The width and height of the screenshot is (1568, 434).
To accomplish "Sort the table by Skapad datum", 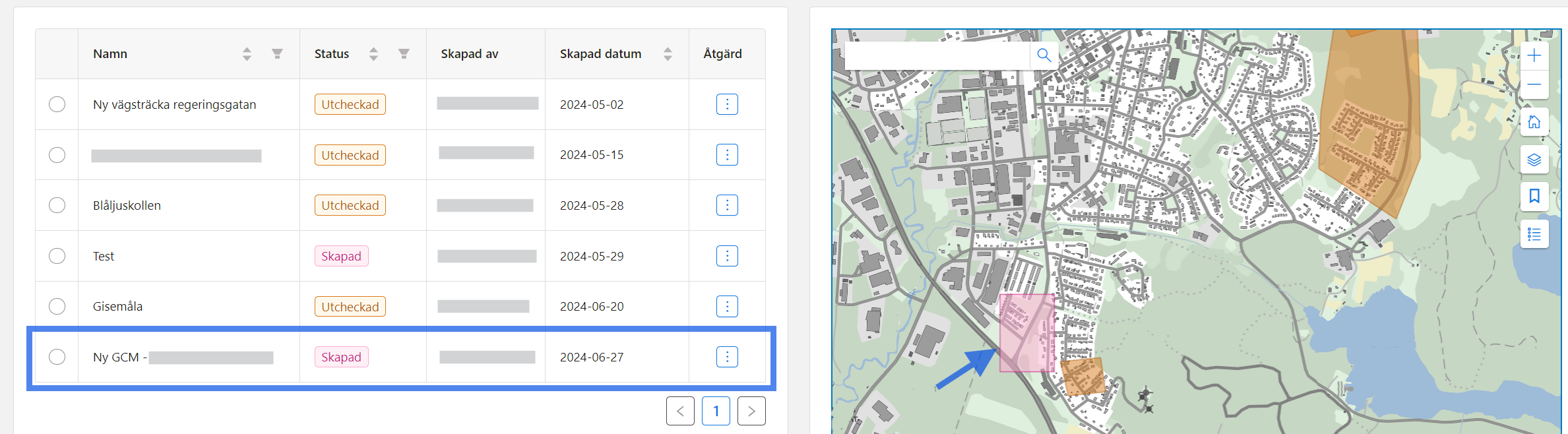I will click(668, 54).
